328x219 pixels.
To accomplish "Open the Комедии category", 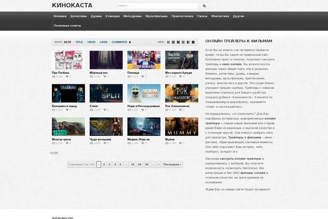I will 113,16.
